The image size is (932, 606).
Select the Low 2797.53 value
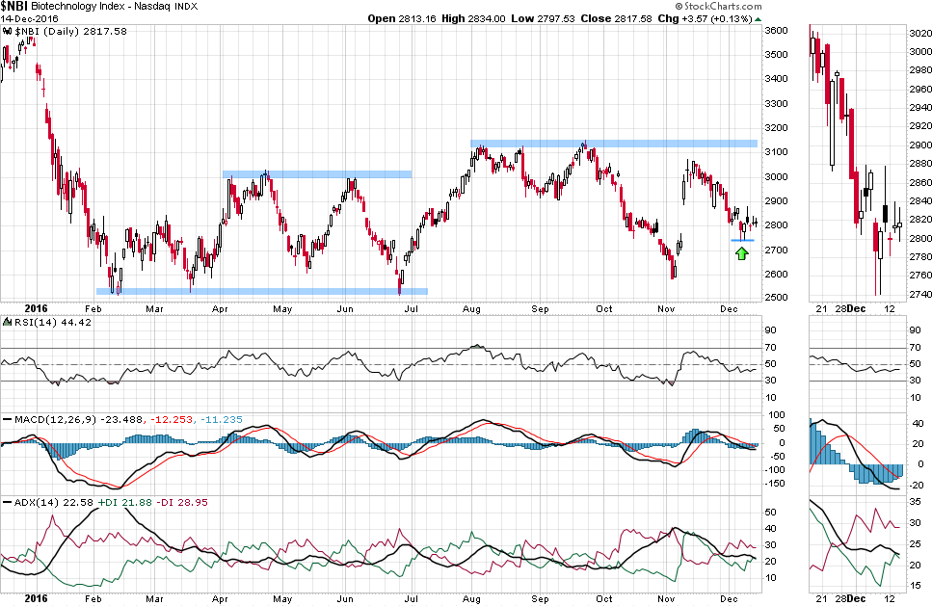543,18
